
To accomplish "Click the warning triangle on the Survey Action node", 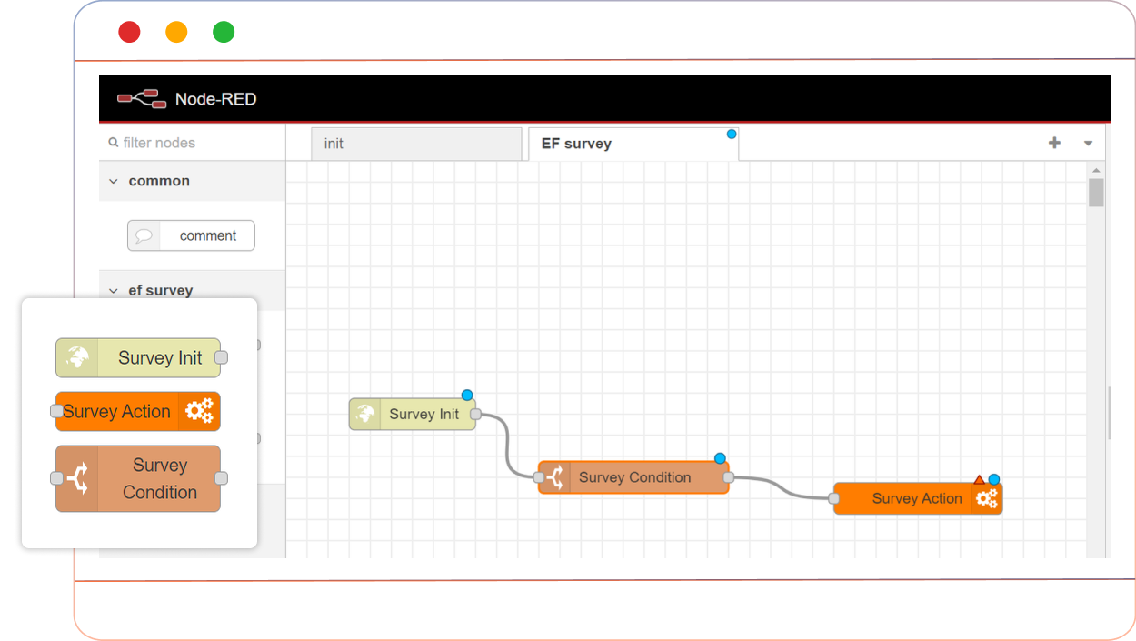I will [978, 477].
